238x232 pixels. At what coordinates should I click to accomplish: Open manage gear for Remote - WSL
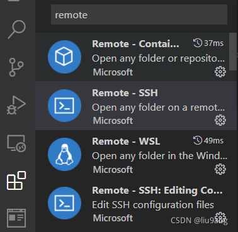[220, 169]
